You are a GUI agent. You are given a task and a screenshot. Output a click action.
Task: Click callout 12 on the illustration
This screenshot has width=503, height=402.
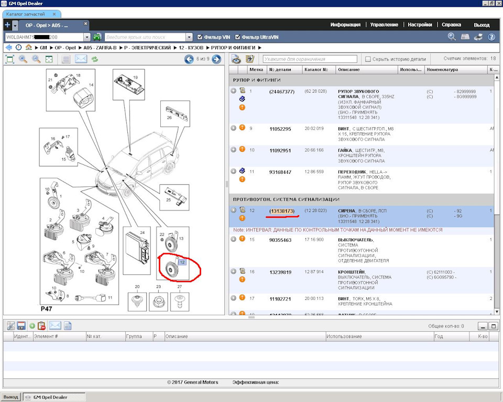pyautogui.click(x=182, y=262)
